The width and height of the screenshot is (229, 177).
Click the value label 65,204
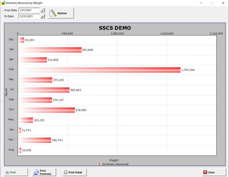coord(29,40)
